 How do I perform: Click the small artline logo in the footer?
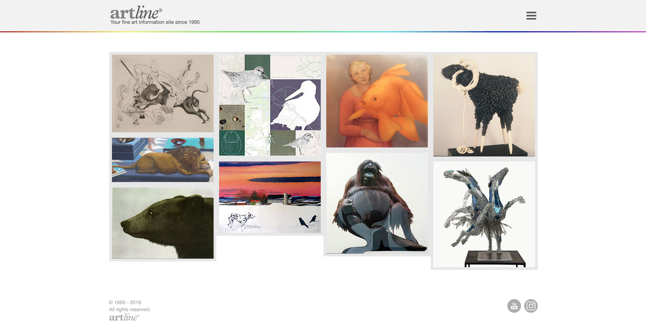(x=124, y=317)
